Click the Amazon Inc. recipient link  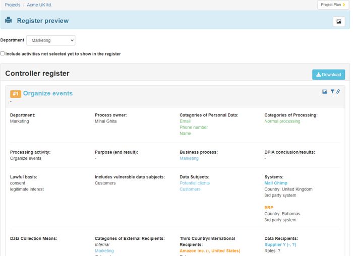tap(210, 250)
